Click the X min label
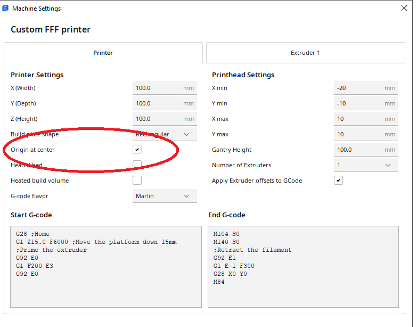Image resolution: width=417 pixels, height=327 pixels. [219, 88]
